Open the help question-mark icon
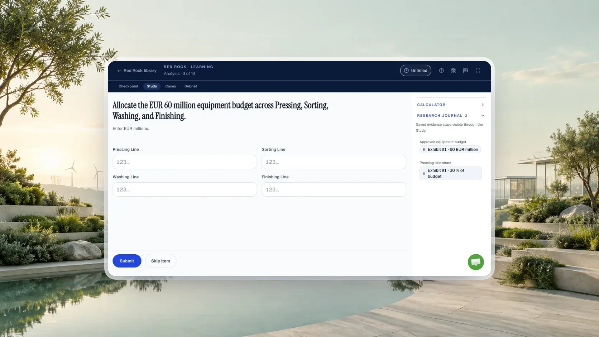The width and height of the screenshot is (599, 337). [x=441, y=71]
